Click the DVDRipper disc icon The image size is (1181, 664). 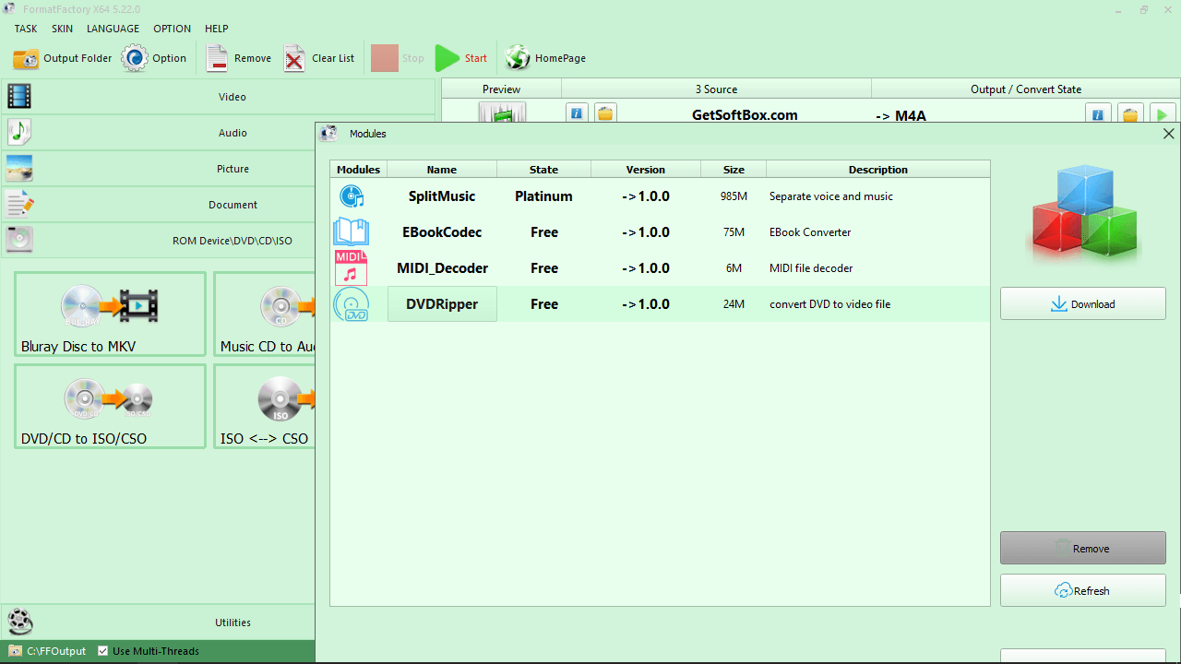pyautogui.click(x=352, y=304)
